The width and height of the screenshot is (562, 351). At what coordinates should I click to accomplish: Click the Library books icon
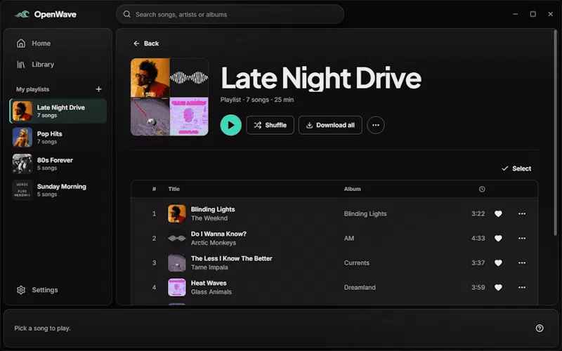tap(21, 65)
